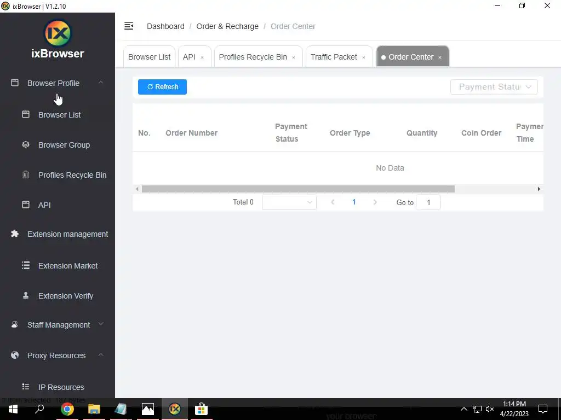
Task: Open the Photos app in taskbar
Action: click(x=148, y=409)
